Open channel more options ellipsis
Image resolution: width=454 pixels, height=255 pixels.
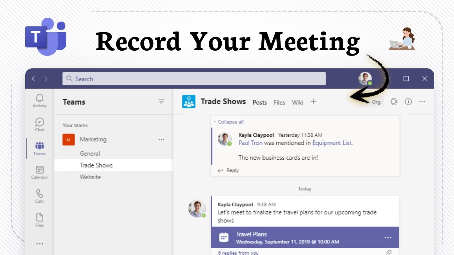pos(422,102)
